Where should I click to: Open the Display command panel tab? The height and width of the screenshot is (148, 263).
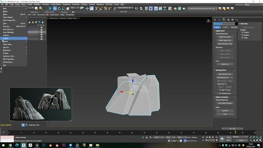[233, 20]
